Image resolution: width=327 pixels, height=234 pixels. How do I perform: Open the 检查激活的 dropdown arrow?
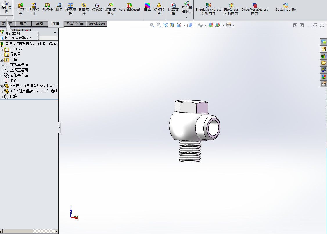click(187, 17)
